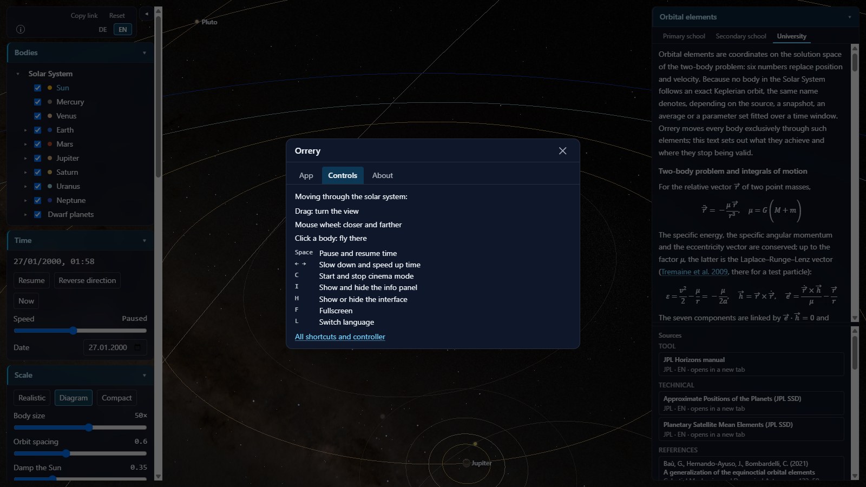Open the Tremaine et al. 2009 link
This screenshot has width=866, height=487.
pyautogui.click(x=694, y=272)
